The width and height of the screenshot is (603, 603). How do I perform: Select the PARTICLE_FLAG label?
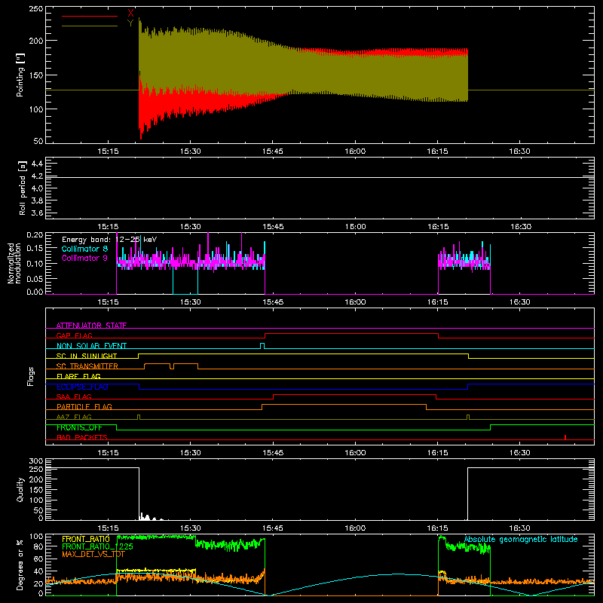pos(84,406)
